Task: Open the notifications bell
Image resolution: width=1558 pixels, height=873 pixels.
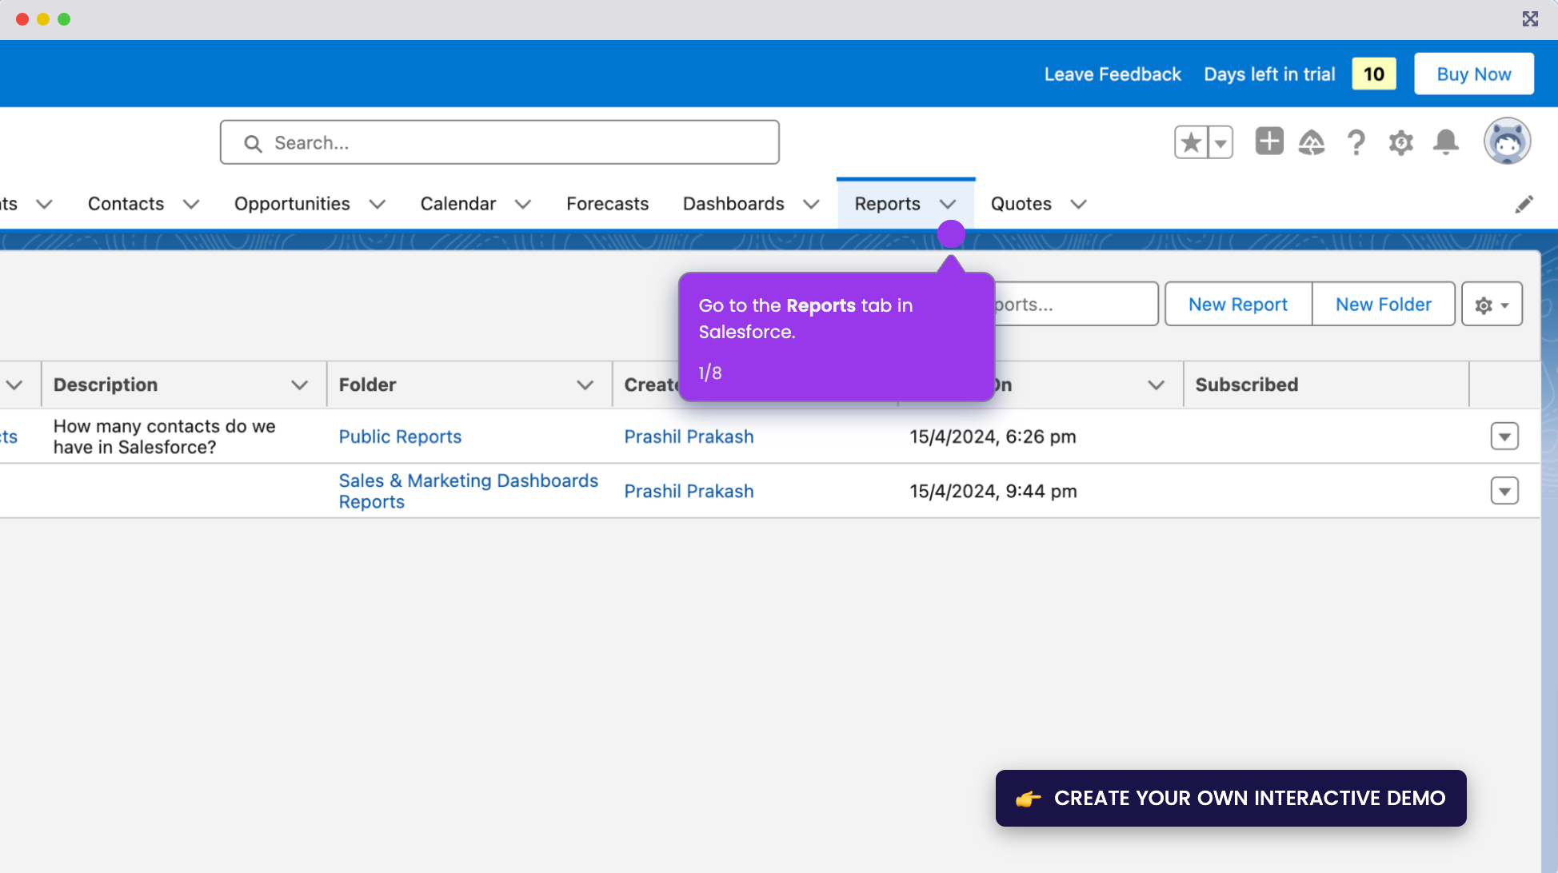Action: (1446, 142)
